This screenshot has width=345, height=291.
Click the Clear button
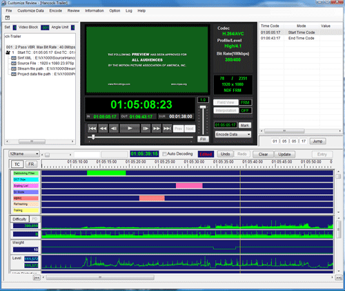pos(263,154)
